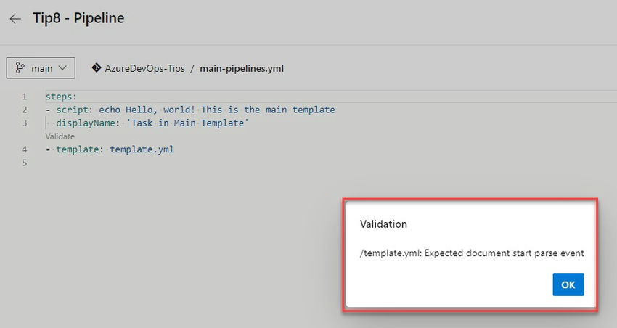
Task: Click line number 5 in gutter
Action: click(25, 163)
